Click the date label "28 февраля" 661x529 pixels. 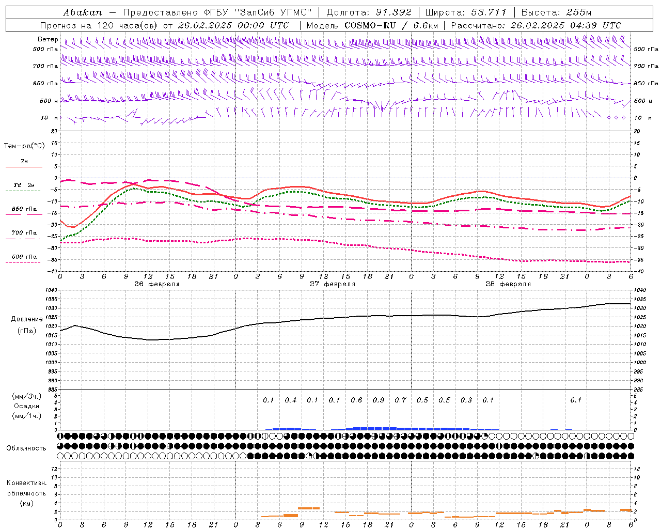pyautogui.click(x=508, y=284)
